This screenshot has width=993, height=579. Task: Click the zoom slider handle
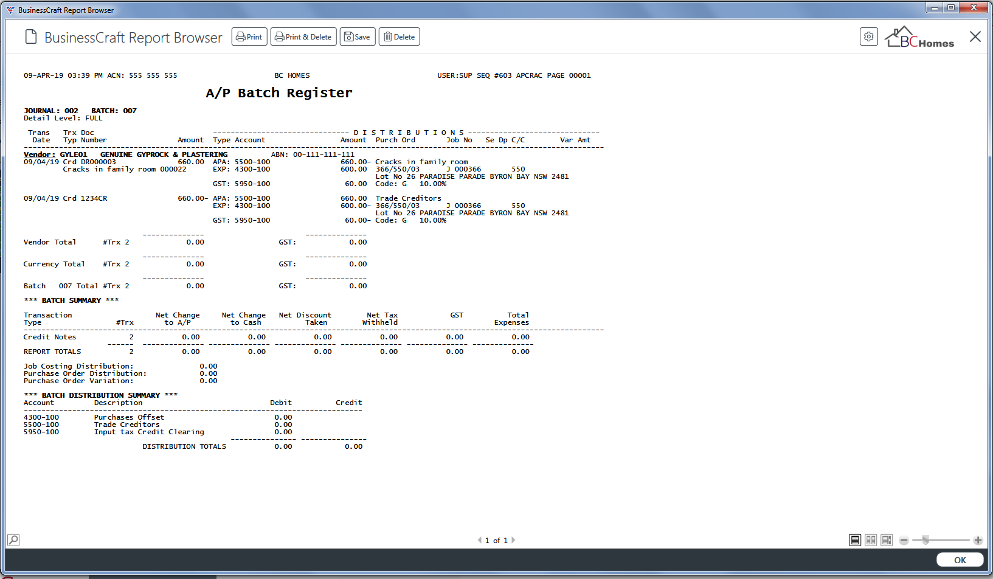926,540
